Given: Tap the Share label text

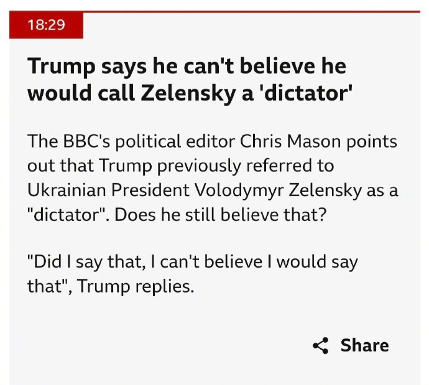Looking at the screenshot, I should pos(364,345).
